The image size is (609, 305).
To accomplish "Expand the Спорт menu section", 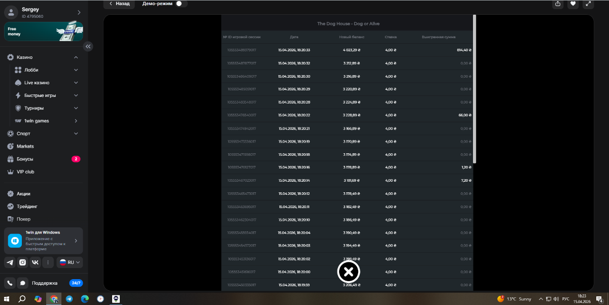I will pyautogui.click(x=76, y=133).
